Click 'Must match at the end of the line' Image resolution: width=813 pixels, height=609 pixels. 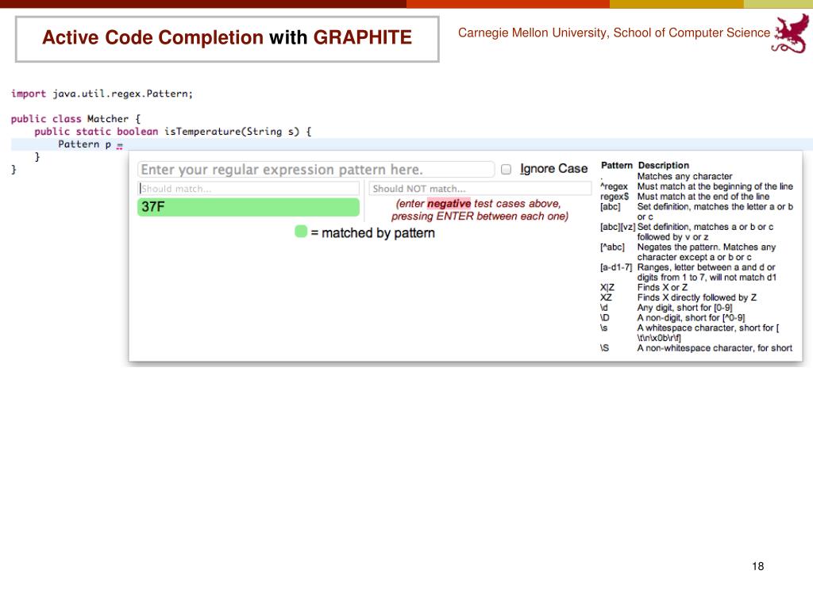point(703,197)
